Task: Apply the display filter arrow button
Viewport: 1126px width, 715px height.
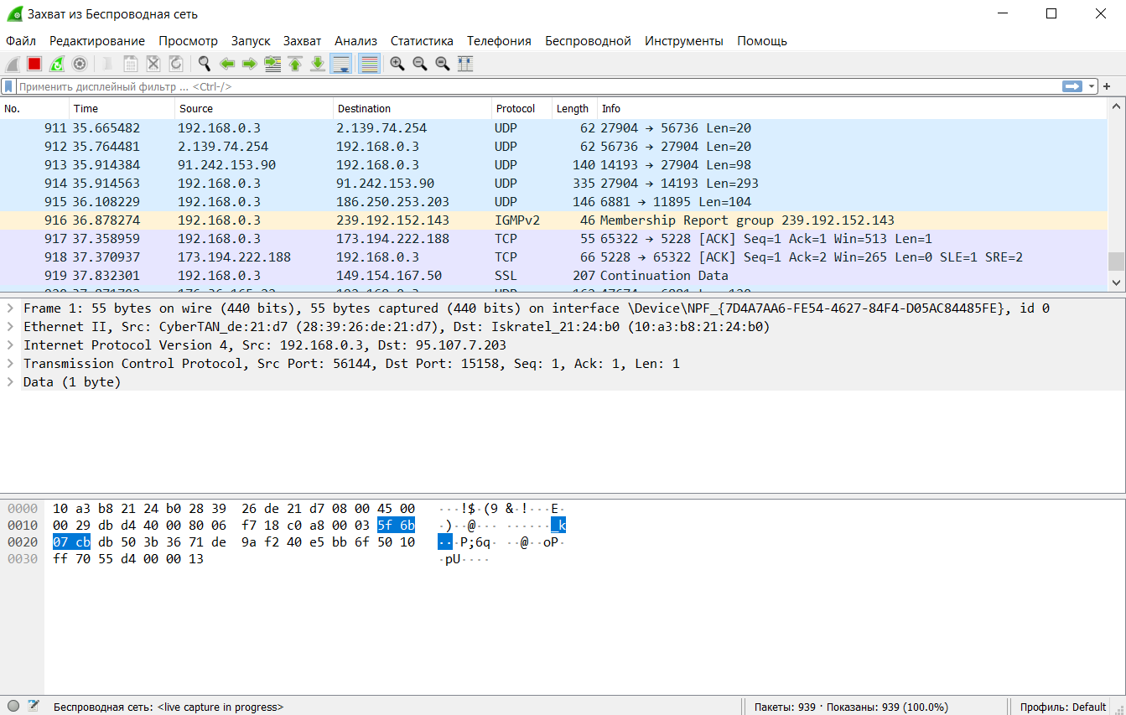Action: pyautogui.click(x=1072, y=86)
